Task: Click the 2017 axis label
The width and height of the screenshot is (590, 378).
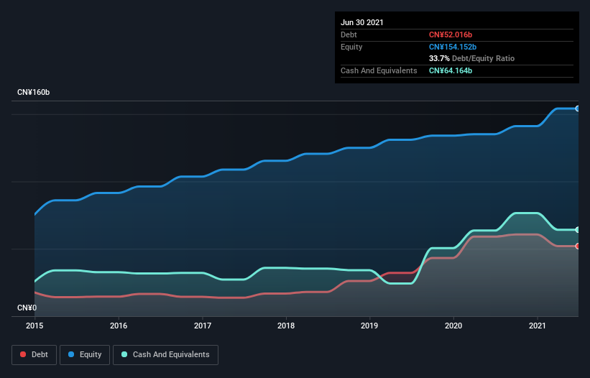Action: (203, 326)
